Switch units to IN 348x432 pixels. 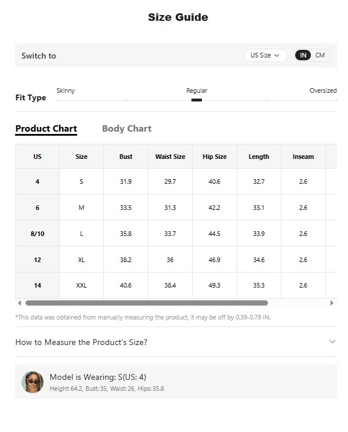coord(303,56)
